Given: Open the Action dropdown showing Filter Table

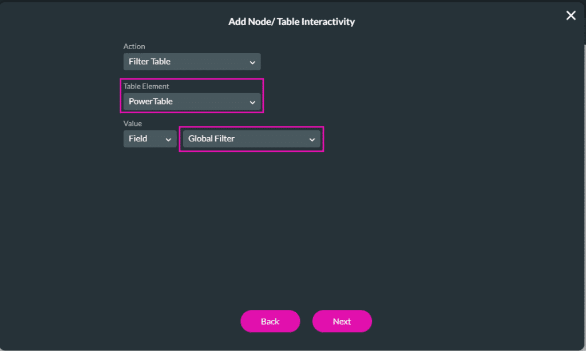Looking at the screenshot, I should point(192,62).
